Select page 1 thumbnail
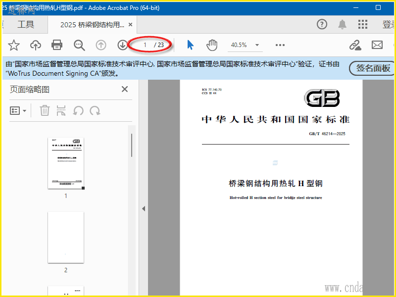Image resolution: width=396 pixels, height=297 pixels. [66, 163]
